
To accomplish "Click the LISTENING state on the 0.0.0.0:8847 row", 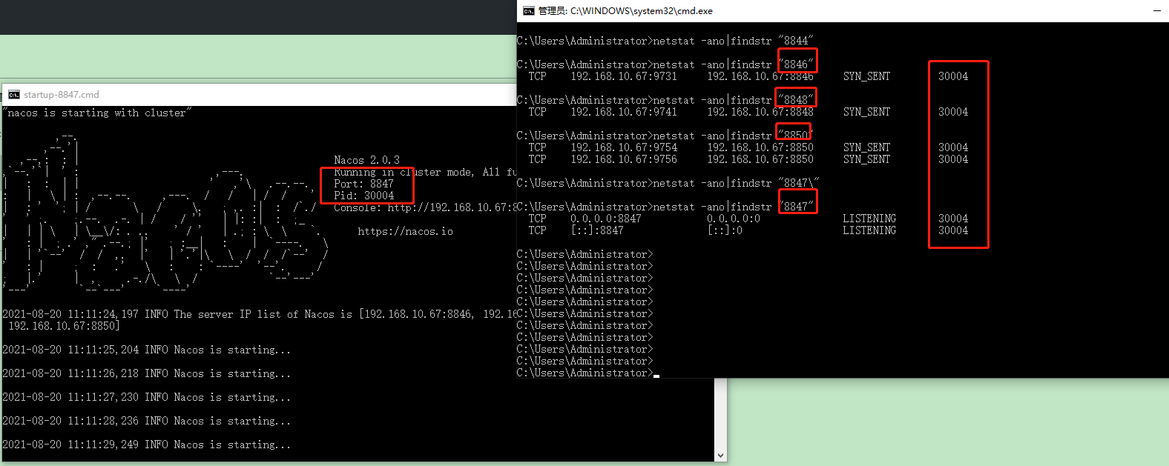I will [x=870, y=219].
